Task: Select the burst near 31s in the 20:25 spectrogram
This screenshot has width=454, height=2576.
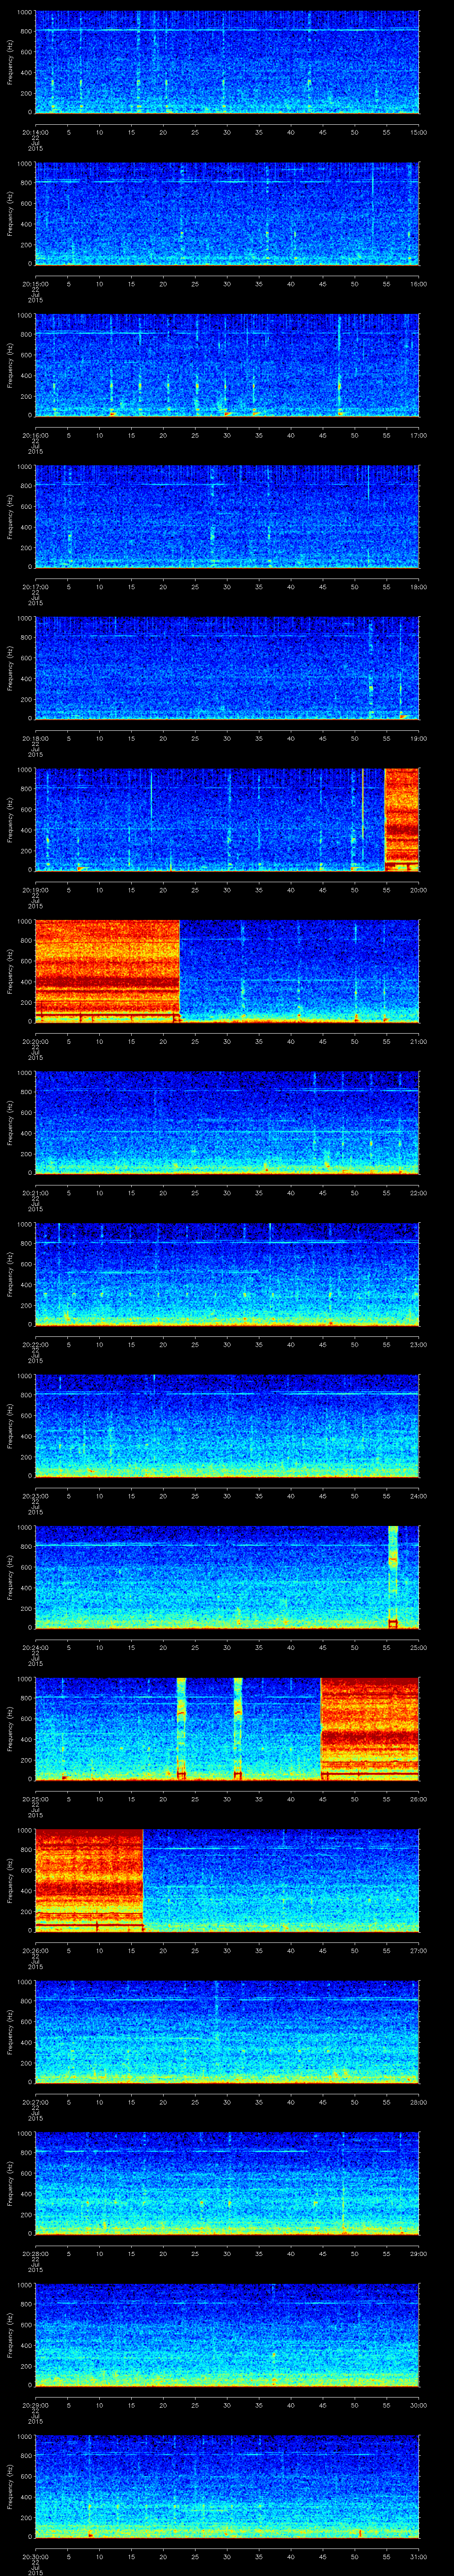Action: pyautogui.click(x=238, y=1728)
